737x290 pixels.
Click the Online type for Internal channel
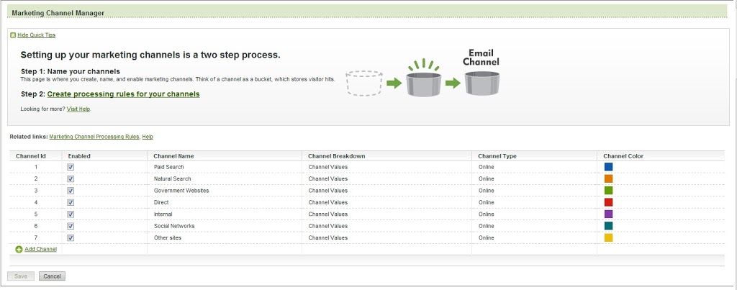(x=486, y=214)
